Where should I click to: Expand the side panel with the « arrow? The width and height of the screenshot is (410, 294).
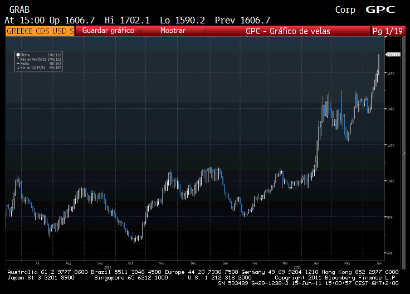point(404,153)
